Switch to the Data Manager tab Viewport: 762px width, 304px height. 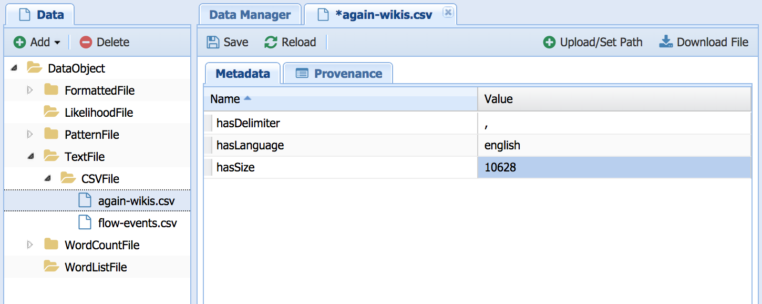pos(250,15)
